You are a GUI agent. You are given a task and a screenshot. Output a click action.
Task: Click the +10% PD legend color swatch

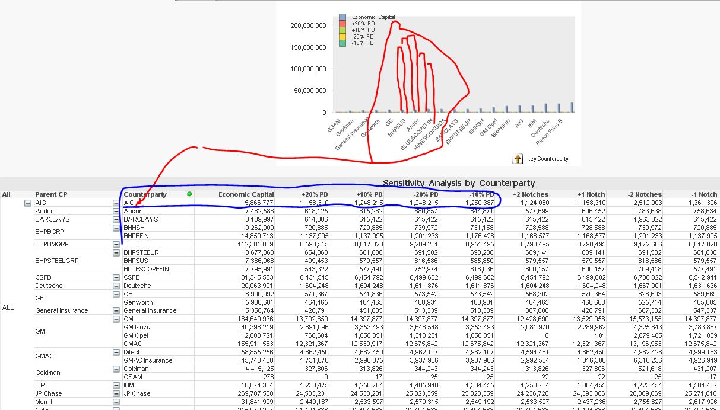[x=342, y=30]
